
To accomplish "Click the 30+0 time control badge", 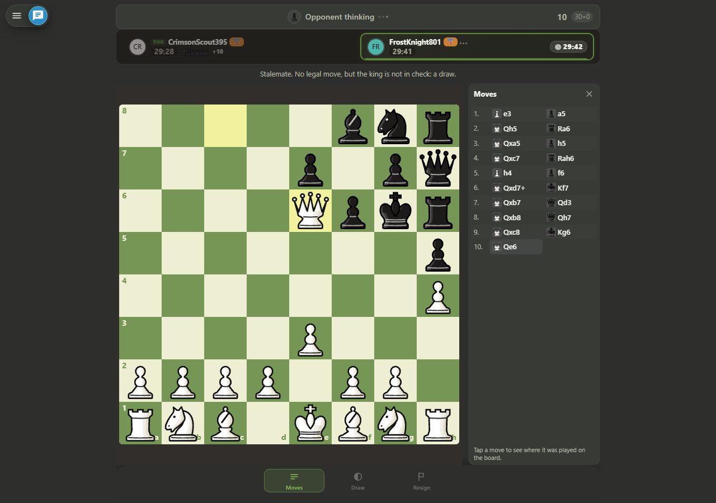I will point(582,17).
